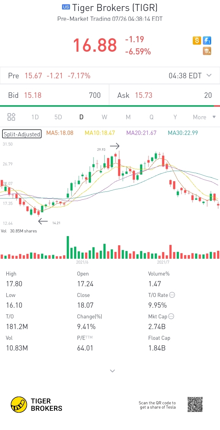Open the More timeframes dropdown

click(204, 117)
